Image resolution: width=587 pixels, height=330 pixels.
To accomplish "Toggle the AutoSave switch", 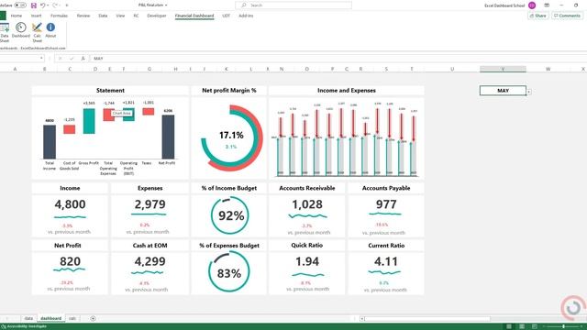I will tap(20, 5).
